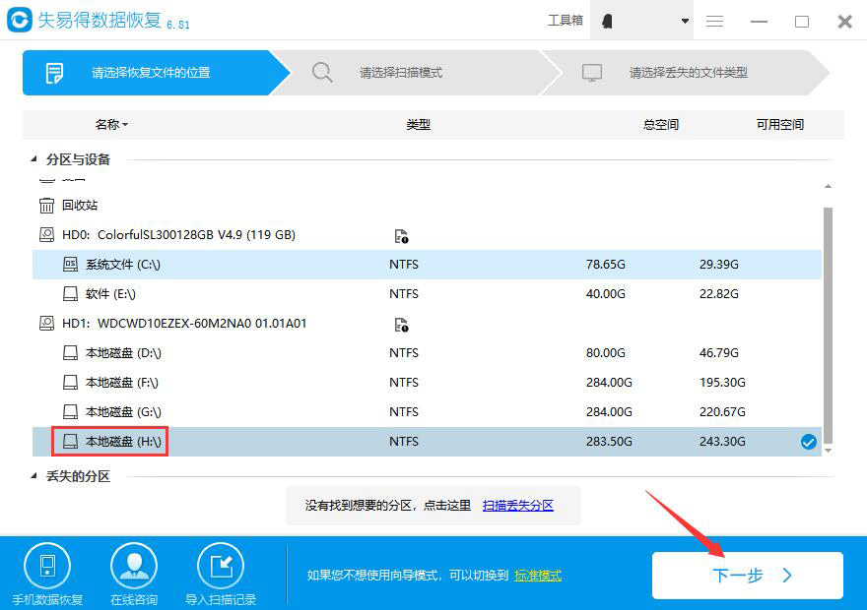867x610 pixels.
Task: Click the 下一步 button
Action: click(747, 576)
